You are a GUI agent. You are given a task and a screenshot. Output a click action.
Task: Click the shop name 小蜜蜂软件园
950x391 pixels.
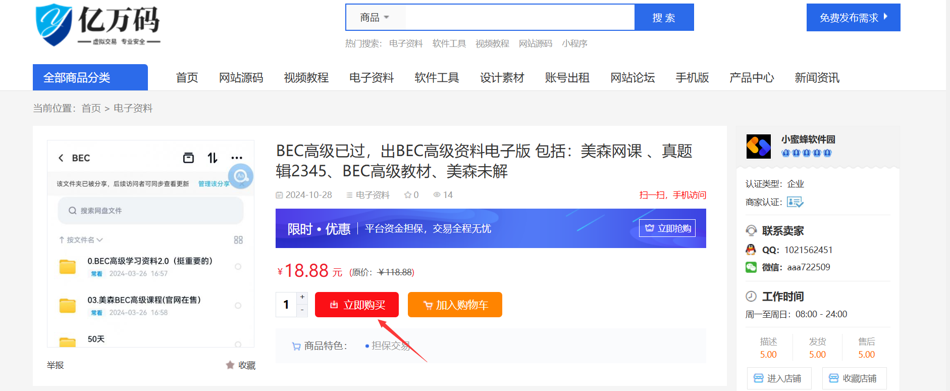click(x=808, y=139)
